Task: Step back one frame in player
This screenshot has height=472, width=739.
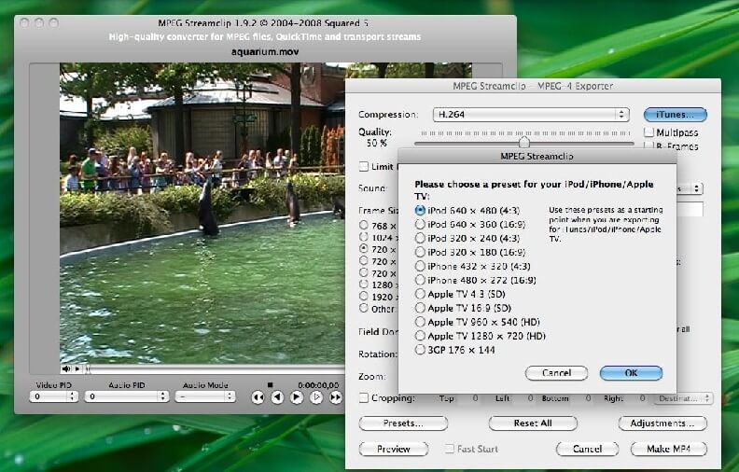Action: coord(277,397)
